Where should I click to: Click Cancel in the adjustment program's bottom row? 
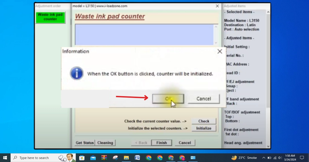[x=185, y=143]
